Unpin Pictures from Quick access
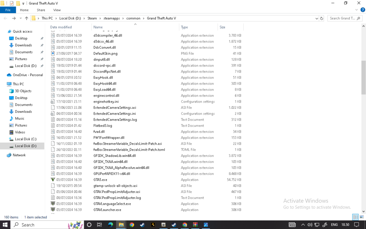The width and height of the screenshot is (366, 229). click(x=41, y=59)
